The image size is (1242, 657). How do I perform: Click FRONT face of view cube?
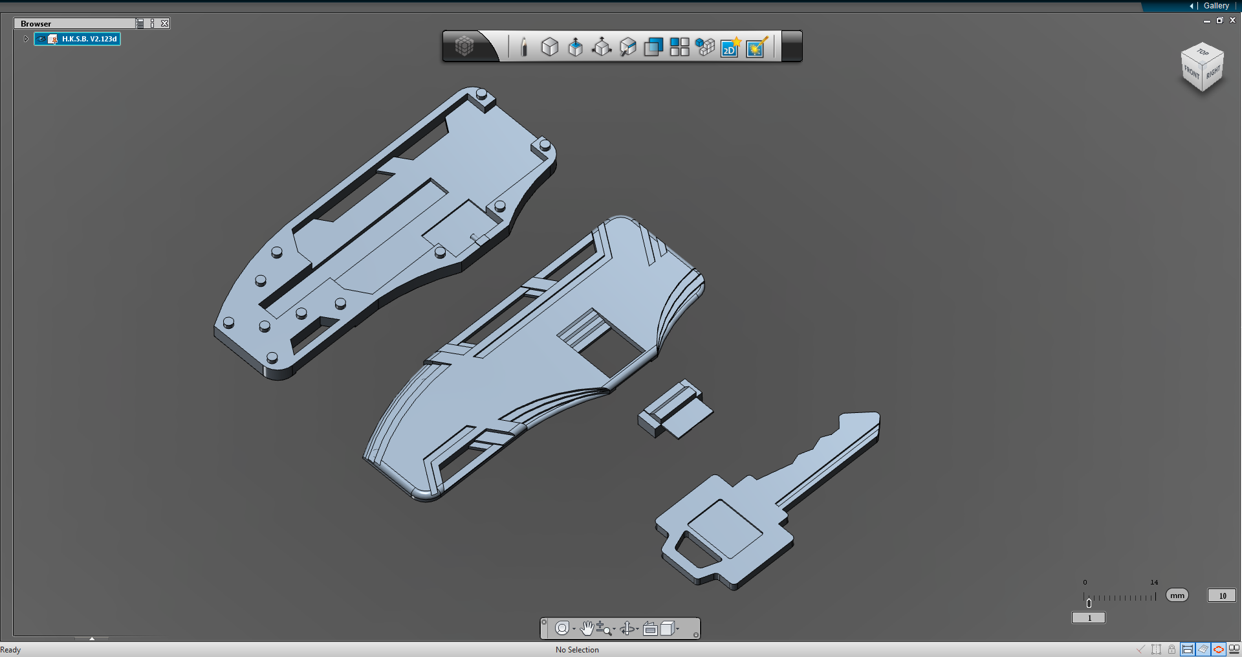[x=1192, y=72]
